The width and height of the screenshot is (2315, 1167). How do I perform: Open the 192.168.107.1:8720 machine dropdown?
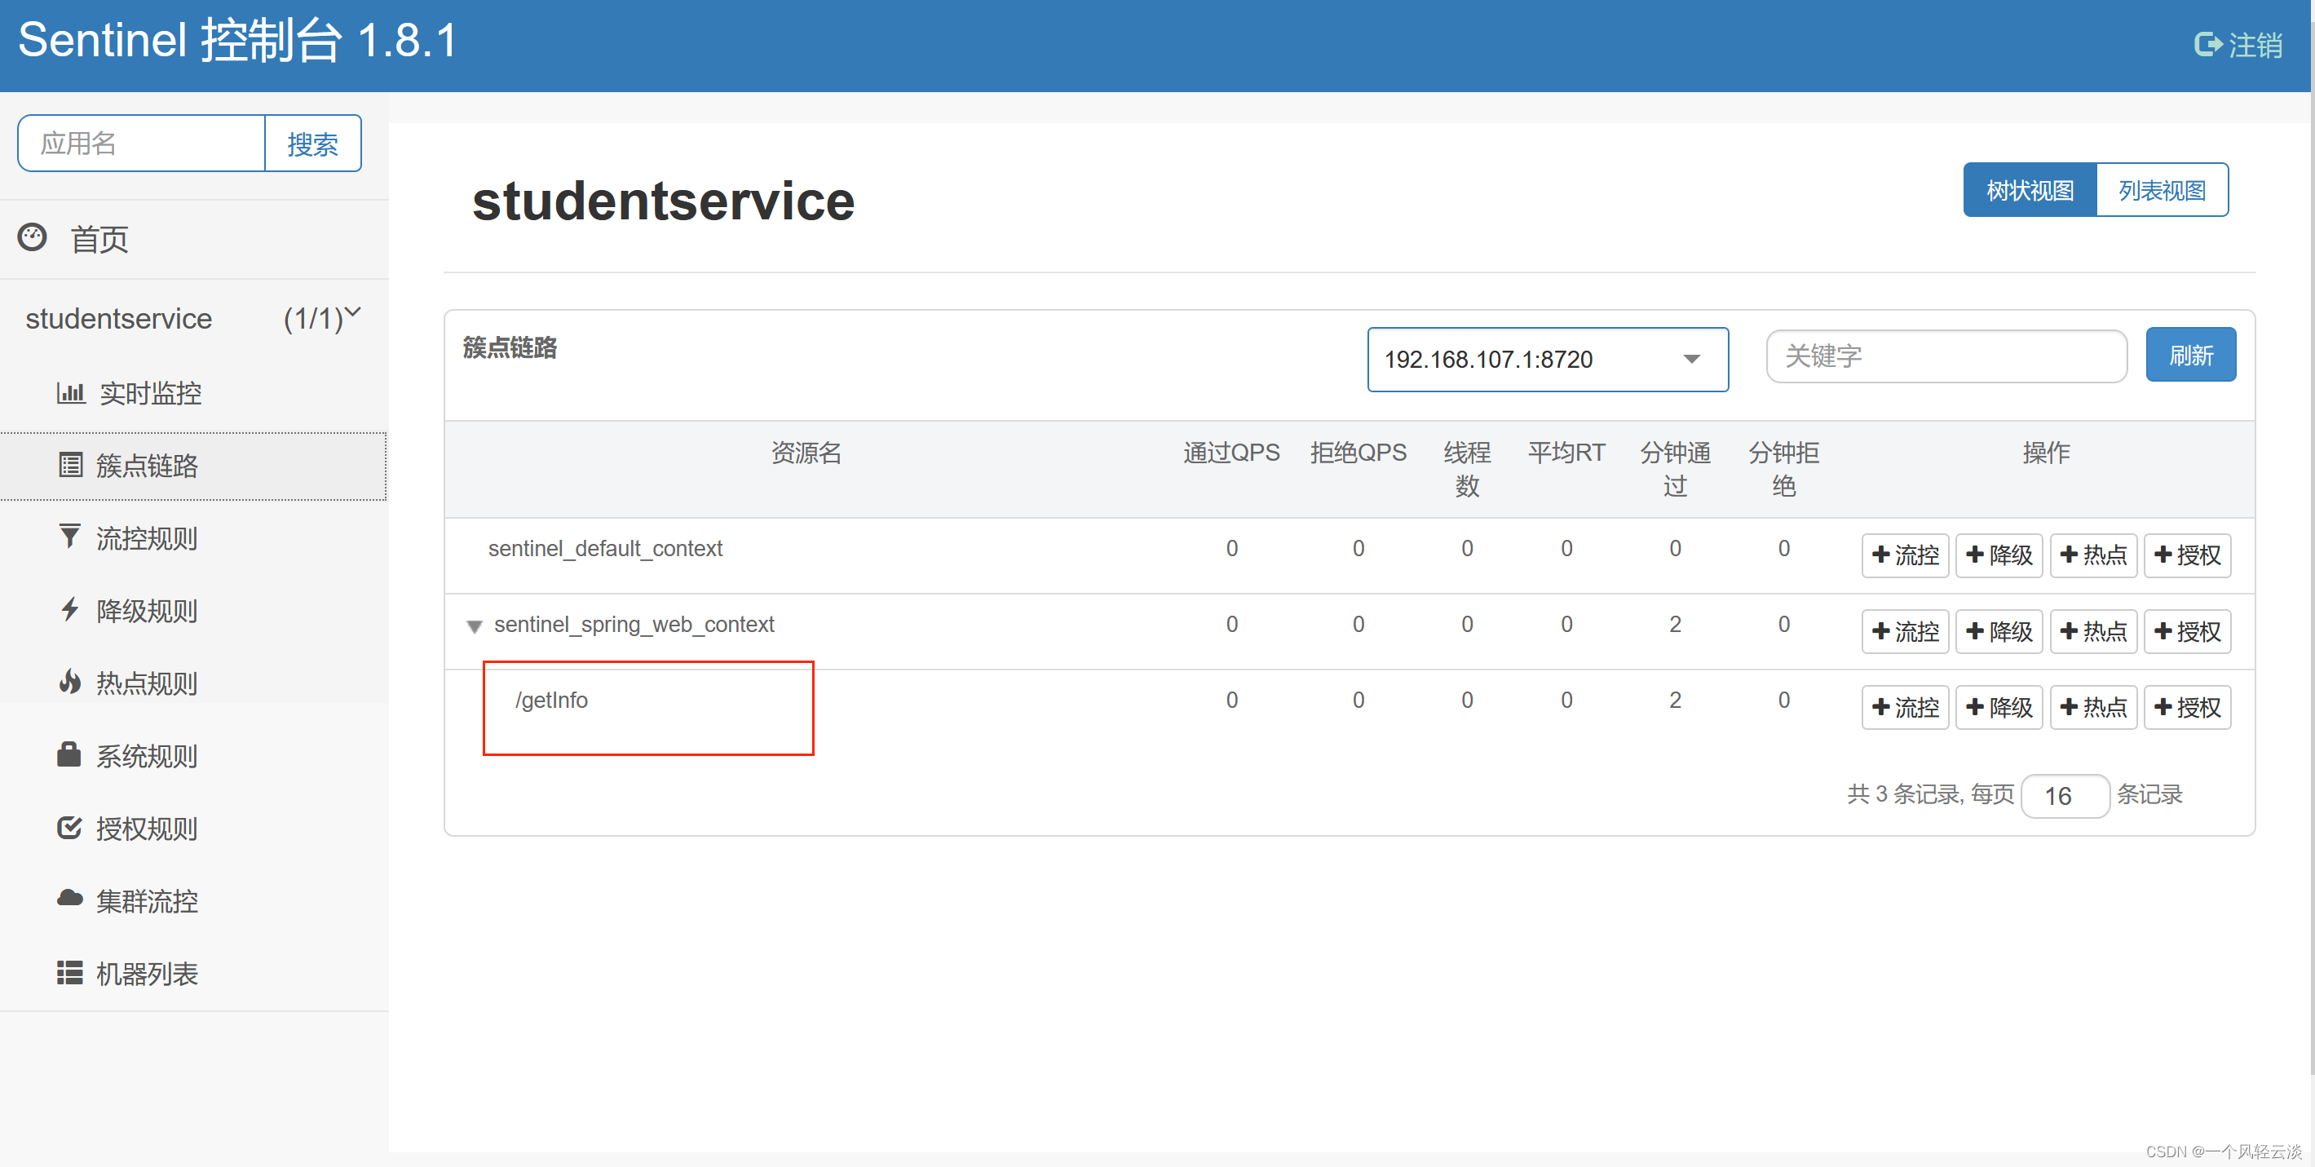[x=1548, y=360]
